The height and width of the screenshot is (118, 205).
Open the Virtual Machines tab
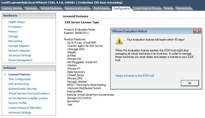tap(51, 9)
